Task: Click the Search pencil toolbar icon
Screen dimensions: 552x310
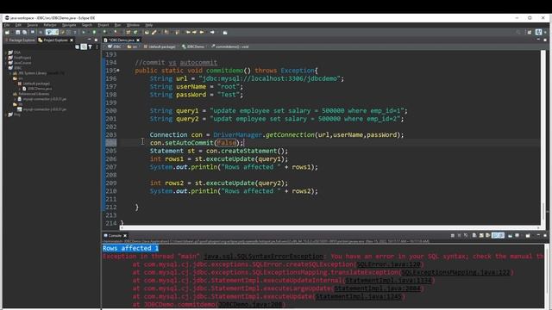Action: (154, 33)
